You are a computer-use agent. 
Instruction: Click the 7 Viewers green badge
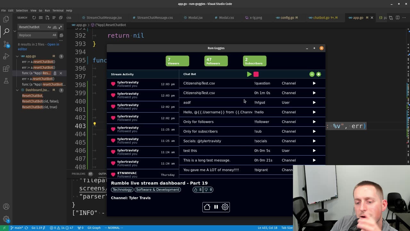[177, 61]
